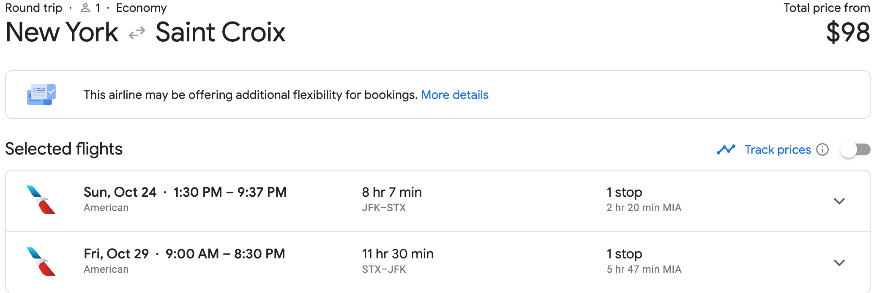Click the Track prices info icon
This screenshot has height=293, width=874.
[x=822, y=149]
